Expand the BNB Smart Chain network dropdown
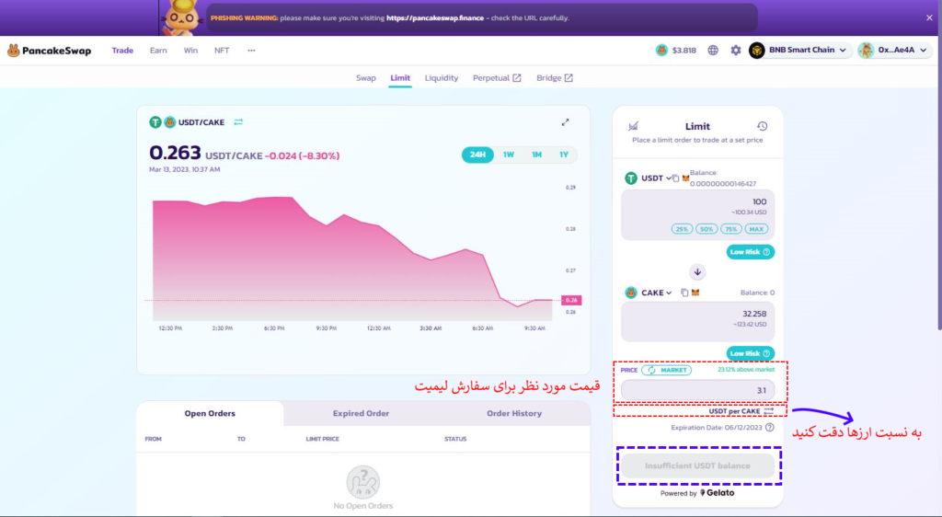 [x=801, y=51]
